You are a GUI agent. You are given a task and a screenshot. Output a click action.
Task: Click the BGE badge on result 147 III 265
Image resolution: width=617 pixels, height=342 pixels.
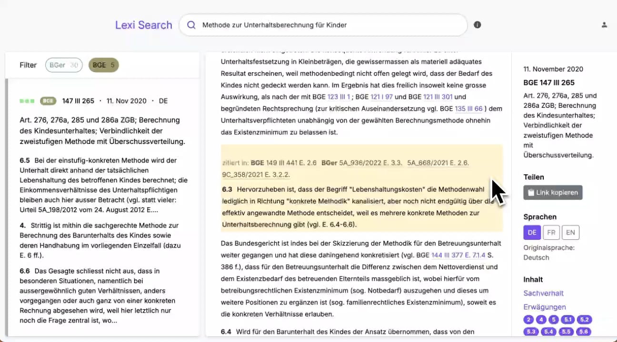tap(48, 101)
